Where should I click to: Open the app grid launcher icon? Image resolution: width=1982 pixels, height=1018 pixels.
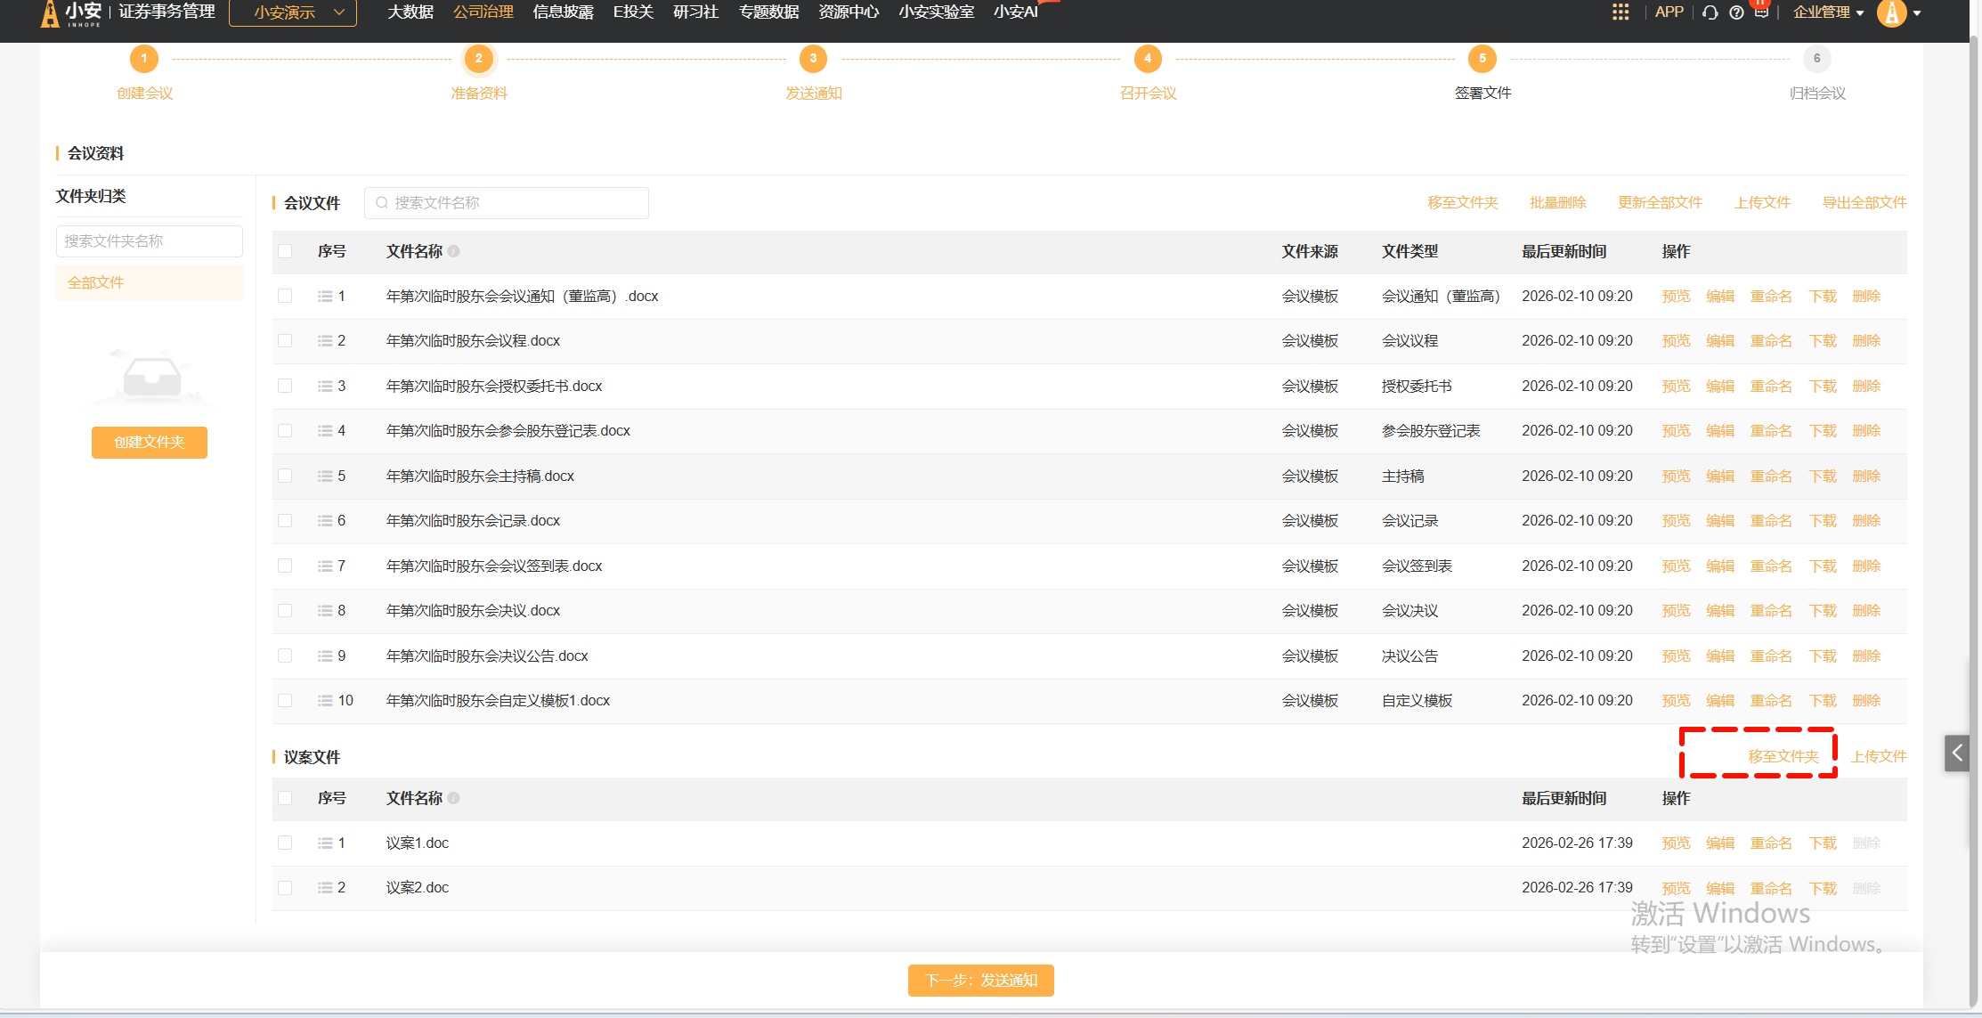(x=1621, y=12)
